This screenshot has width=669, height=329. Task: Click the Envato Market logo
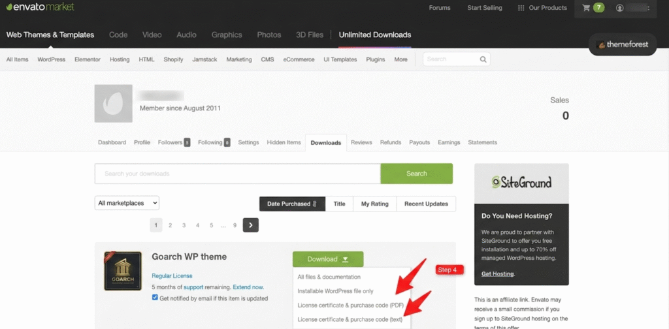click(40, 7)
